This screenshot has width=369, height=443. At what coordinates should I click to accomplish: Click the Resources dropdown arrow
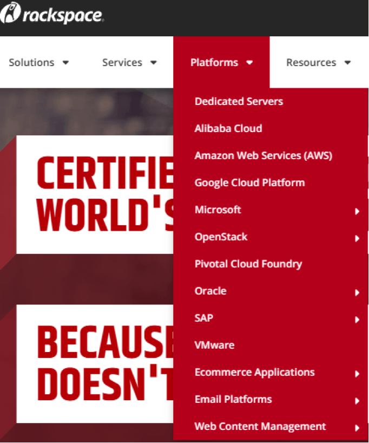pos(348,63)
